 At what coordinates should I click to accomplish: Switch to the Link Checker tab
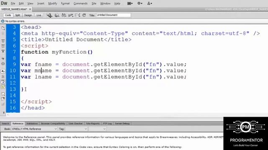75,123
